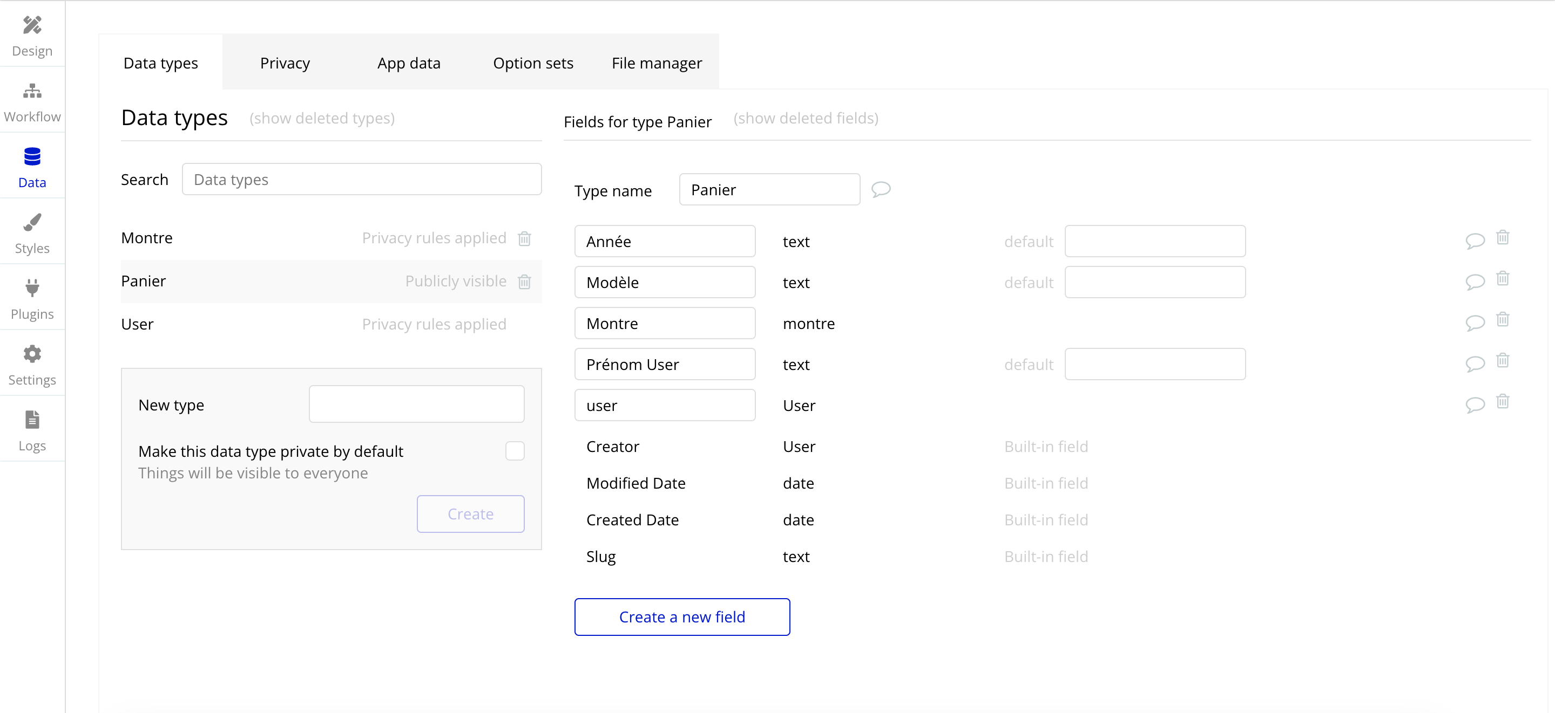Show deleted fields link
The height and width of the screenshot is (713, 1555).
coord(805,118)
